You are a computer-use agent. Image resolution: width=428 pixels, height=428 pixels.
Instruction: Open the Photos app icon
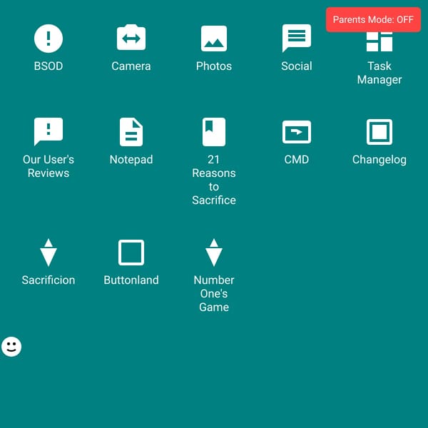214,39
